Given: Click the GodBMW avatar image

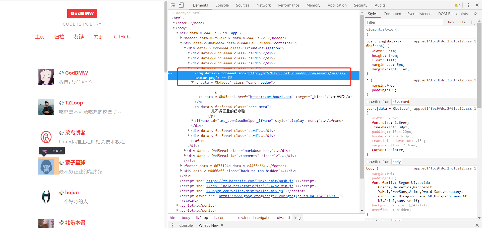Looking at the screenshot, I should 46,77.
